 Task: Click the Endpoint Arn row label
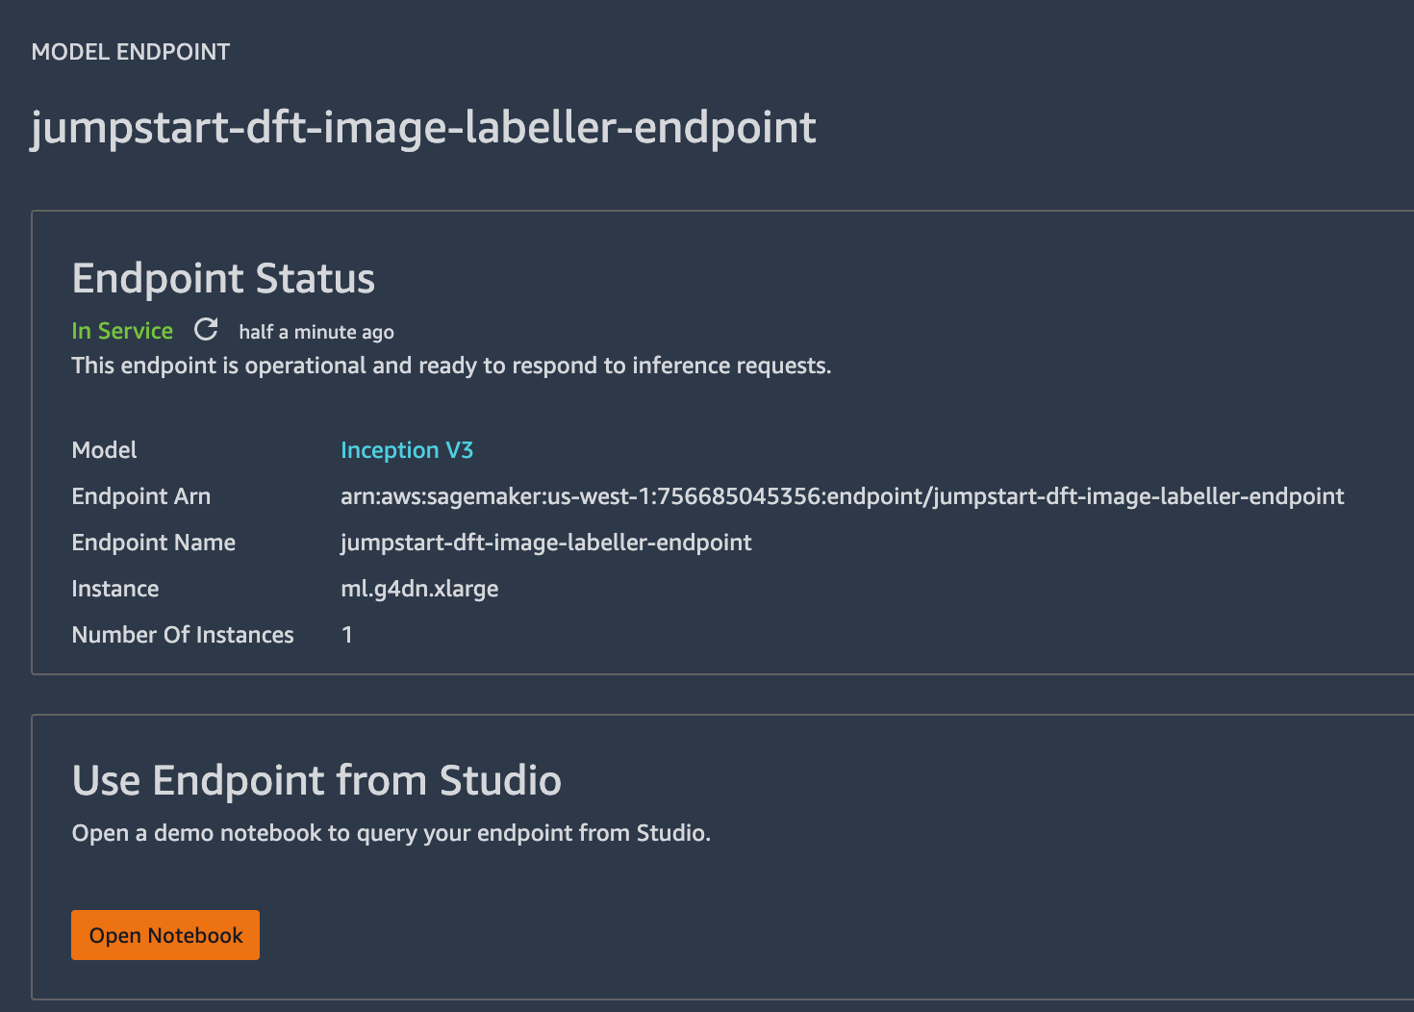(140, 496)
